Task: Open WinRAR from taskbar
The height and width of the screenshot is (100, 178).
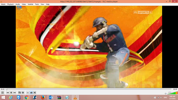Action: coord(59,97)
